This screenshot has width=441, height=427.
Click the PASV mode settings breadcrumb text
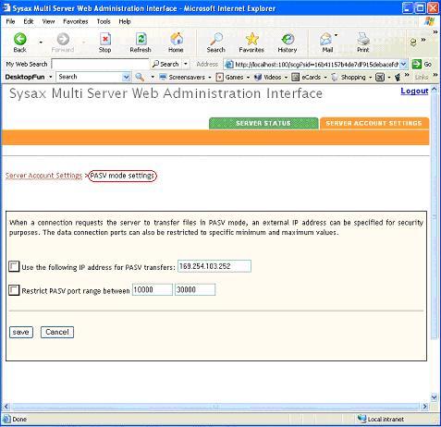(x=122, y=176)
